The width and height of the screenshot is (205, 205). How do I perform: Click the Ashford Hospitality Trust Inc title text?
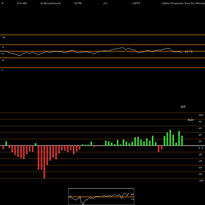pyautogui.click(x=178, y=3)
